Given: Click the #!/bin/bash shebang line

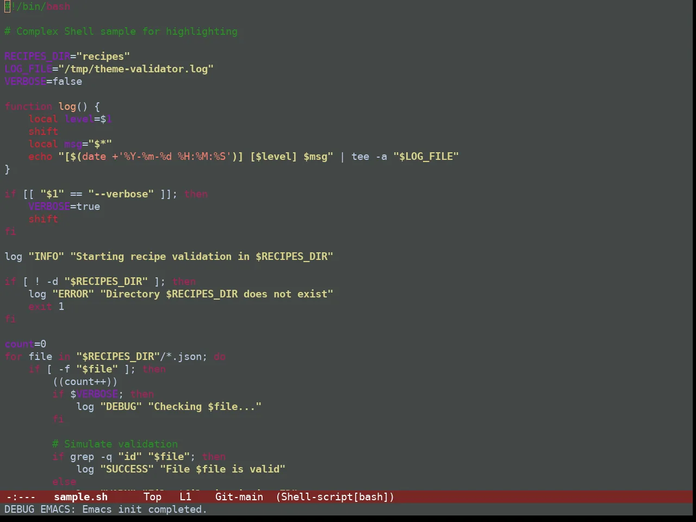Looking at the screenshot, I should tap(38, 7).
